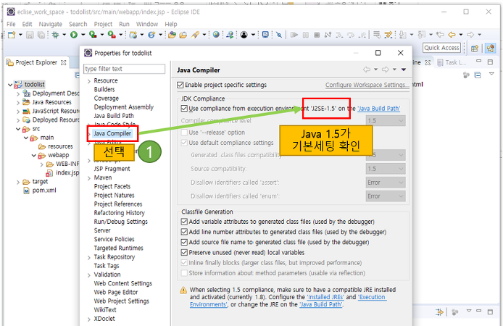This screenshot has height=326, width=503.
Task: Open the Navigate menu
Action: click(50, 24)
